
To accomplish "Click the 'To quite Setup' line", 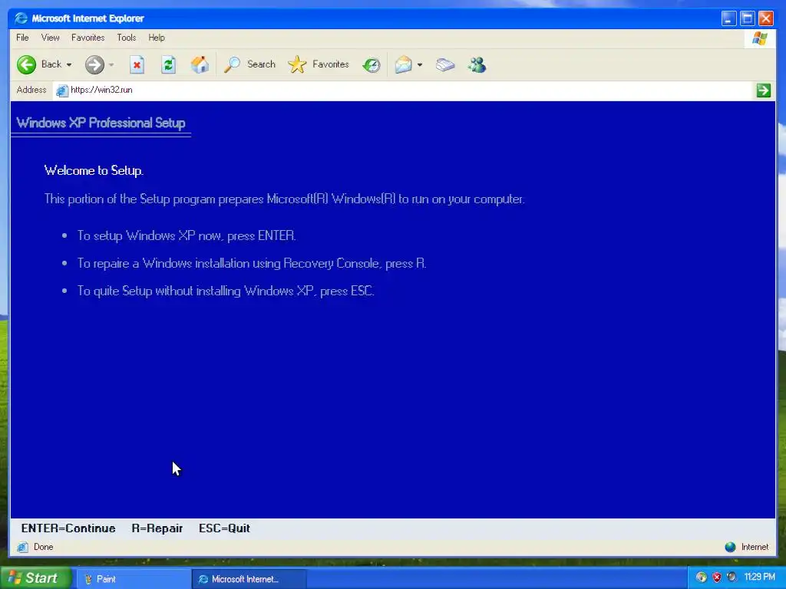I will [226, 291].
